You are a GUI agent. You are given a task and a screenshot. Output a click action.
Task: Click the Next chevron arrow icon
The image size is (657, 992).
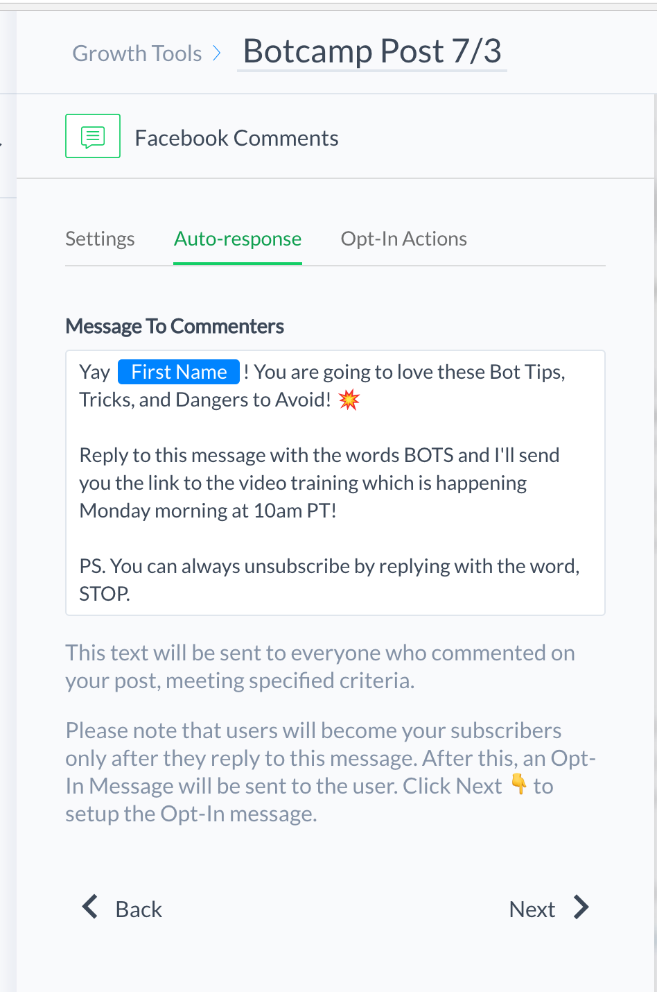pos(581,907)
